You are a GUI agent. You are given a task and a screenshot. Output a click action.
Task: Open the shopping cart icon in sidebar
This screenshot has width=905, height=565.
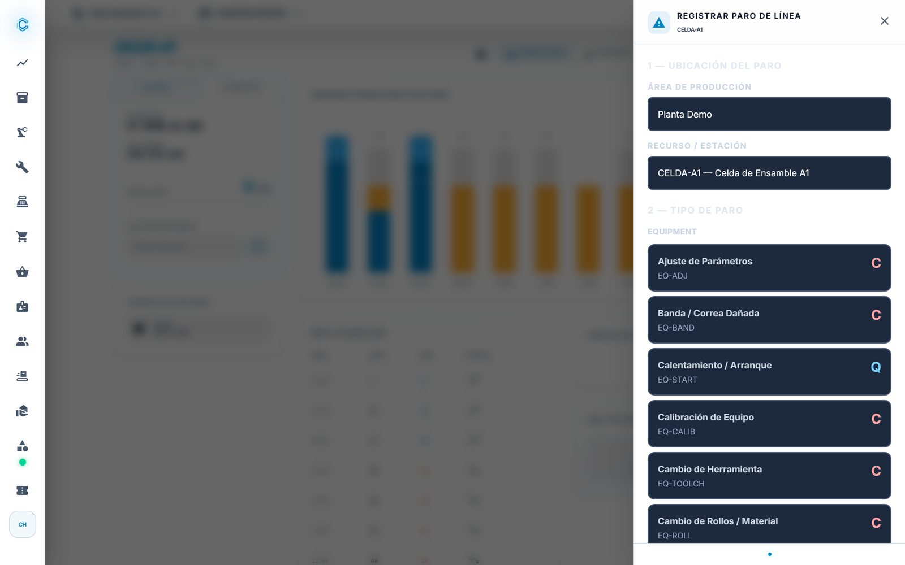[22, 237]
